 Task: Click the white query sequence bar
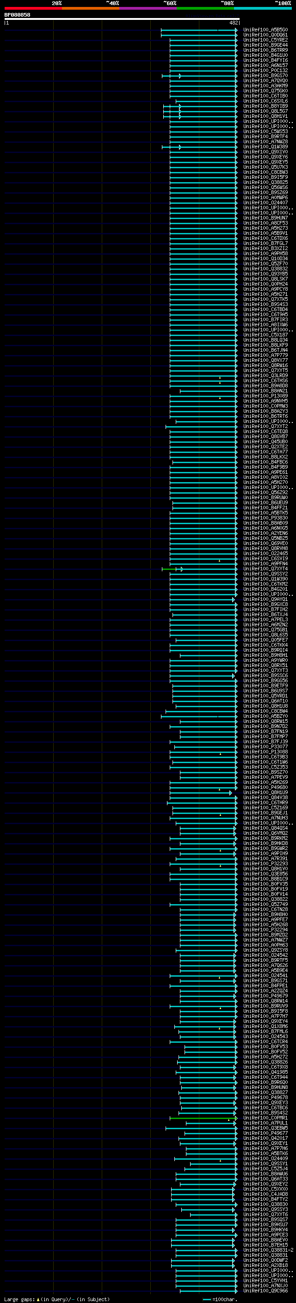pyautogui.click(x=122, y=18)
